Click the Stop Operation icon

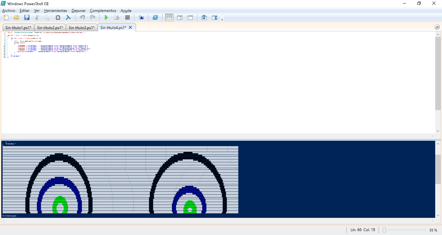click(127, 17)
